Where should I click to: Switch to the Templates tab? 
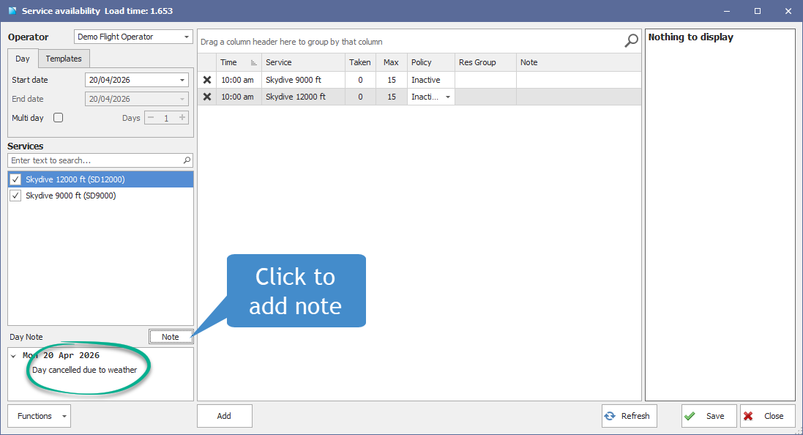tap(64, 59)
